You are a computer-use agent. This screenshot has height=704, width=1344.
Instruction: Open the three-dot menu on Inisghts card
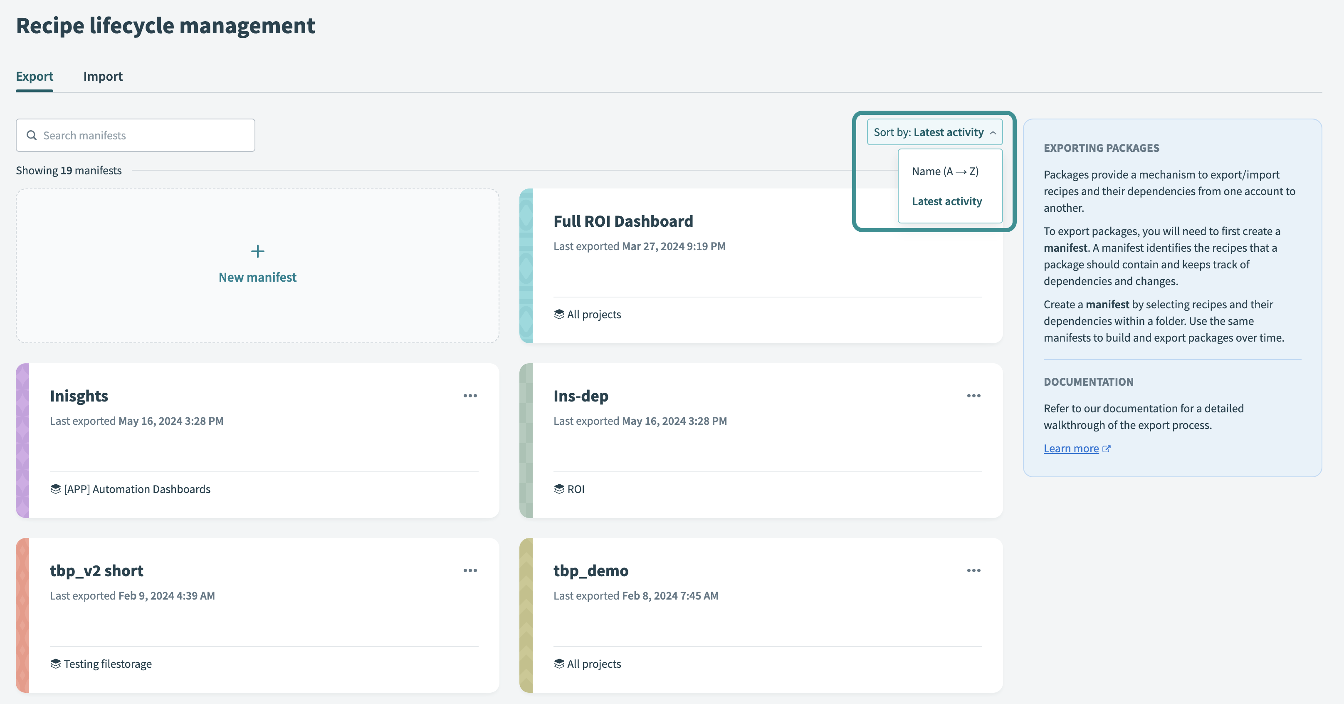point(469,396)
